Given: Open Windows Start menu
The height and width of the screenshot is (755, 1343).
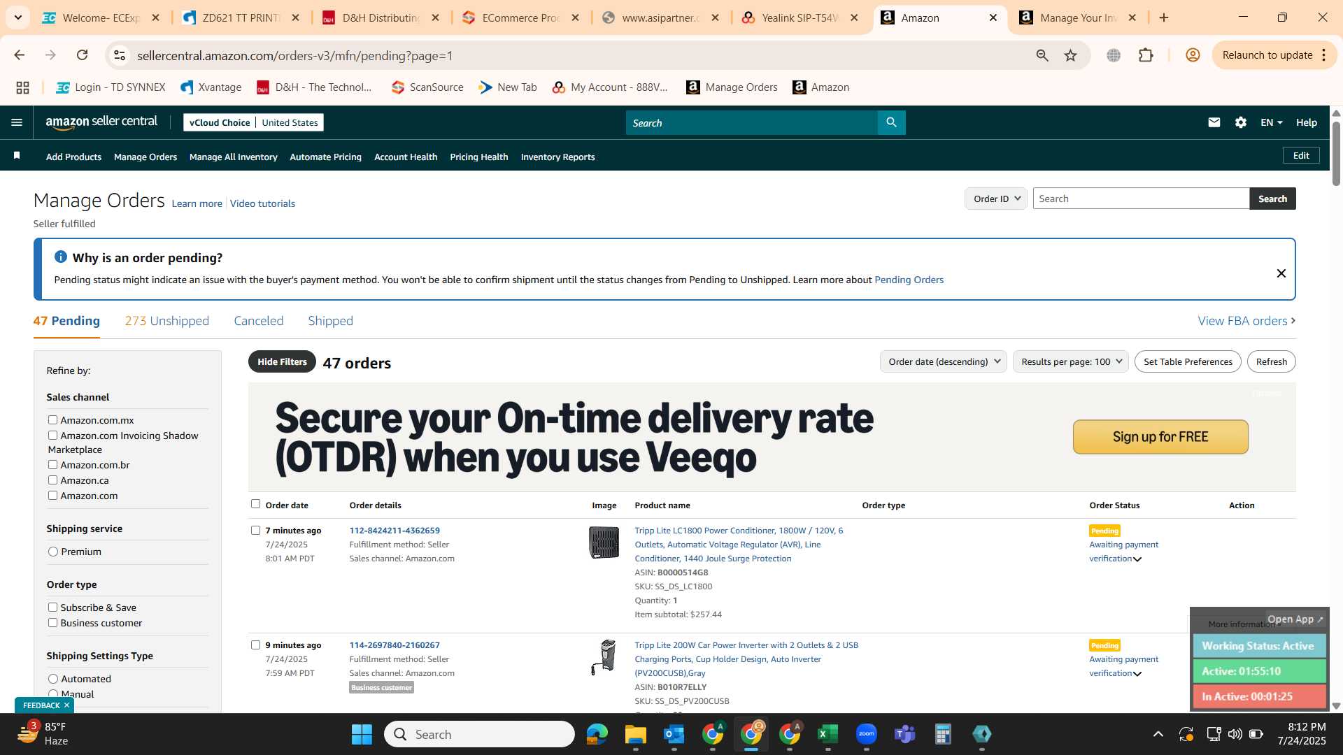Looking at the screenshot, I should [x=362, y=734].
